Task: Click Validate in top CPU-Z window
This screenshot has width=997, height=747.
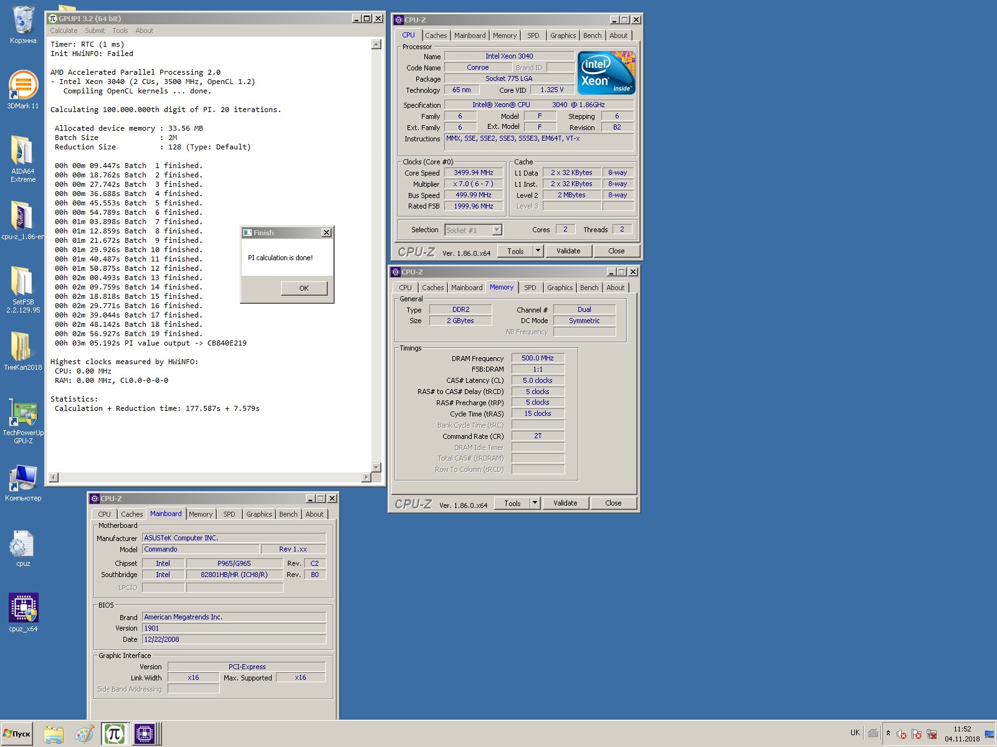Action: [568, 251]
